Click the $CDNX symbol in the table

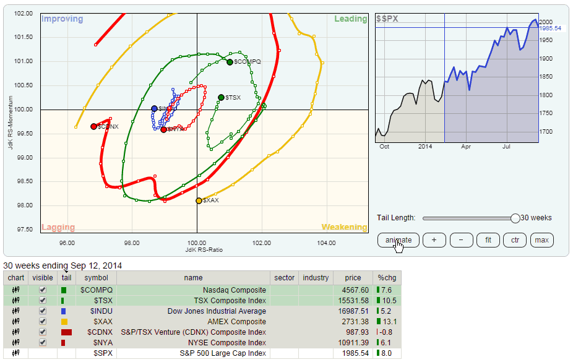pos(100,332)
